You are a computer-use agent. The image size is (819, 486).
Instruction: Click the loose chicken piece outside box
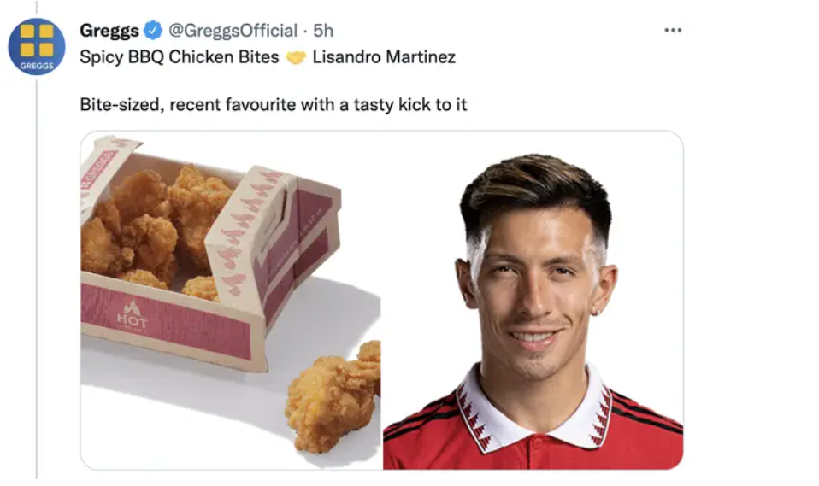pos(333,396)
